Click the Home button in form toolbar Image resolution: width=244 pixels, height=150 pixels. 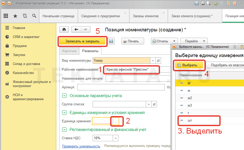(x=64, y=29)
